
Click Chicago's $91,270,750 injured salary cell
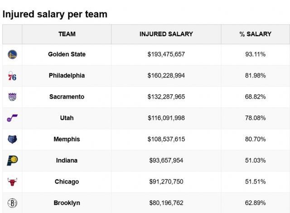coord(166,182)
